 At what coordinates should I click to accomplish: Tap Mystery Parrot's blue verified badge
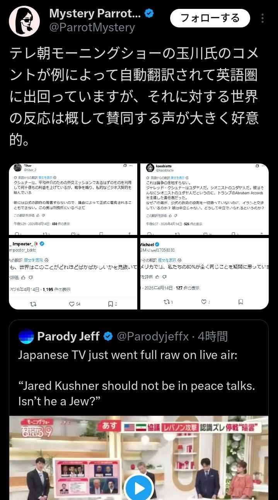tap(149, 14)
